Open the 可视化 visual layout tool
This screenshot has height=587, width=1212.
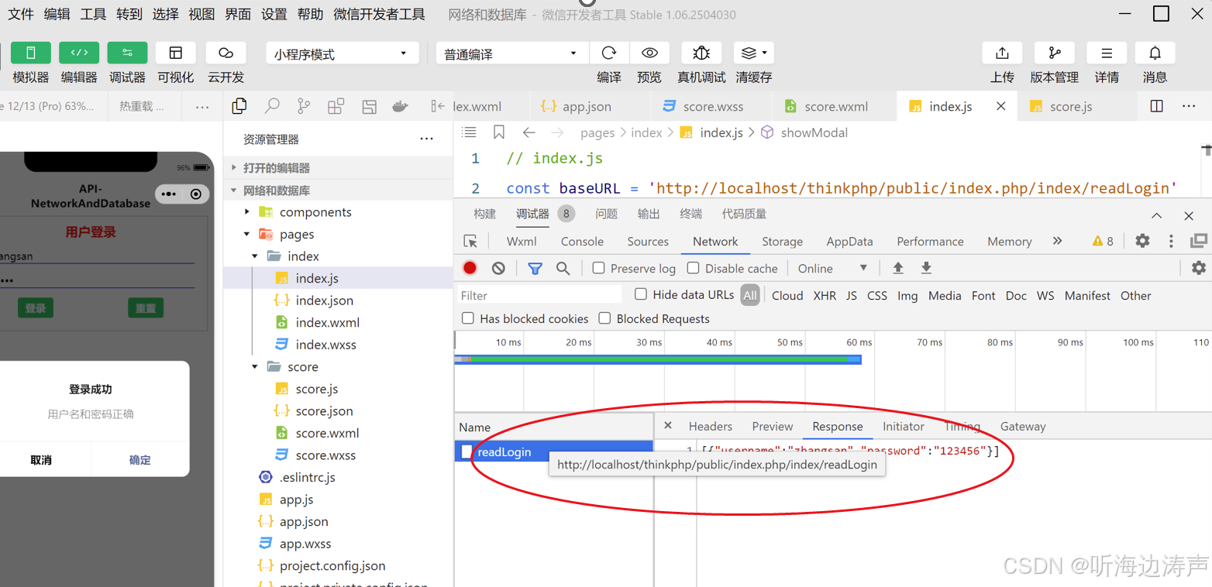pyautogui.click(x=176, y=53)
